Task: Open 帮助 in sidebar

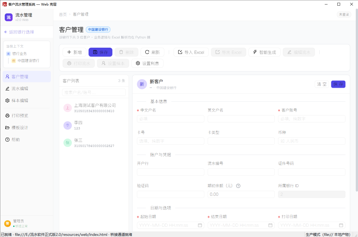Action: (27, 140)
